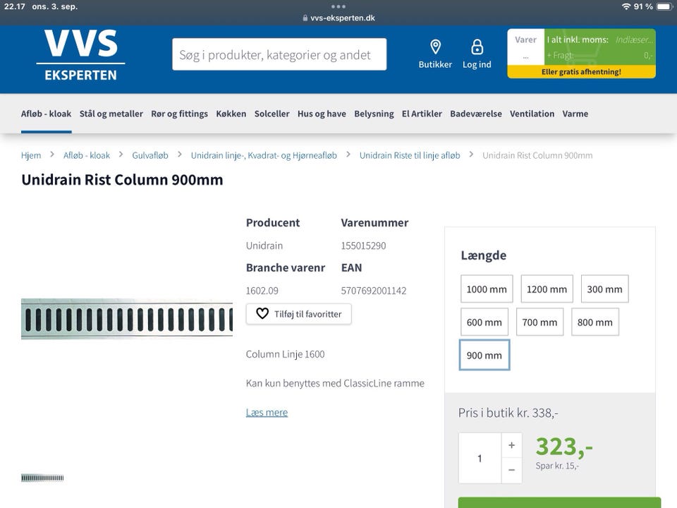Select length 800 mm
The width and height of the screenshot is (677, 508).
595,322
